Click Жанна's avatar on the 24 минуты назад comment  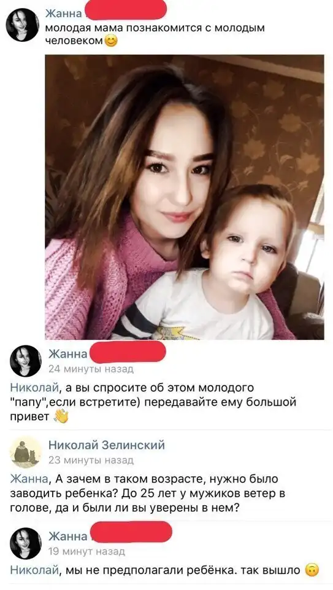(x=26, y=361)
